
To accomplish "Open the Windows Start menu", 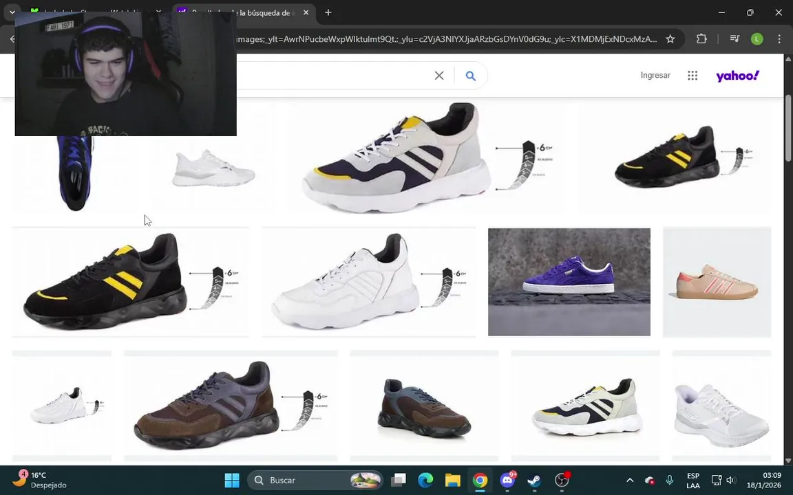I will coord(231,480).
